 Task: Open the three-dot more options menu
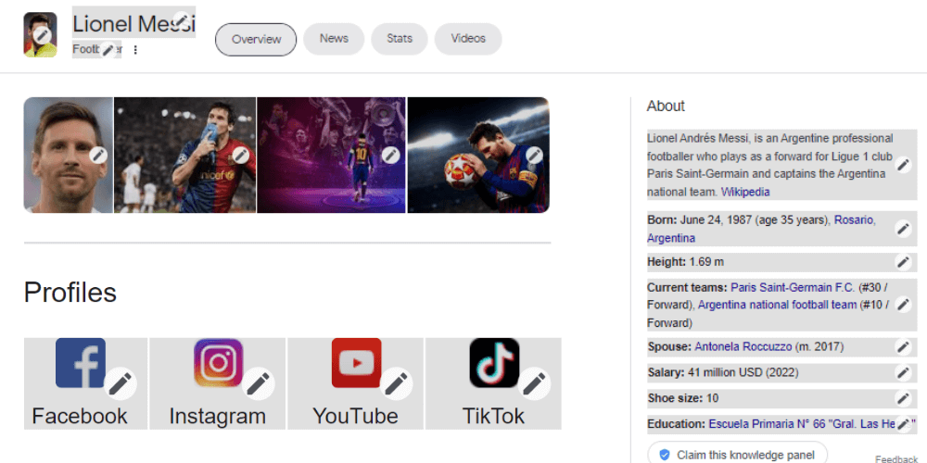pos(135,50)
